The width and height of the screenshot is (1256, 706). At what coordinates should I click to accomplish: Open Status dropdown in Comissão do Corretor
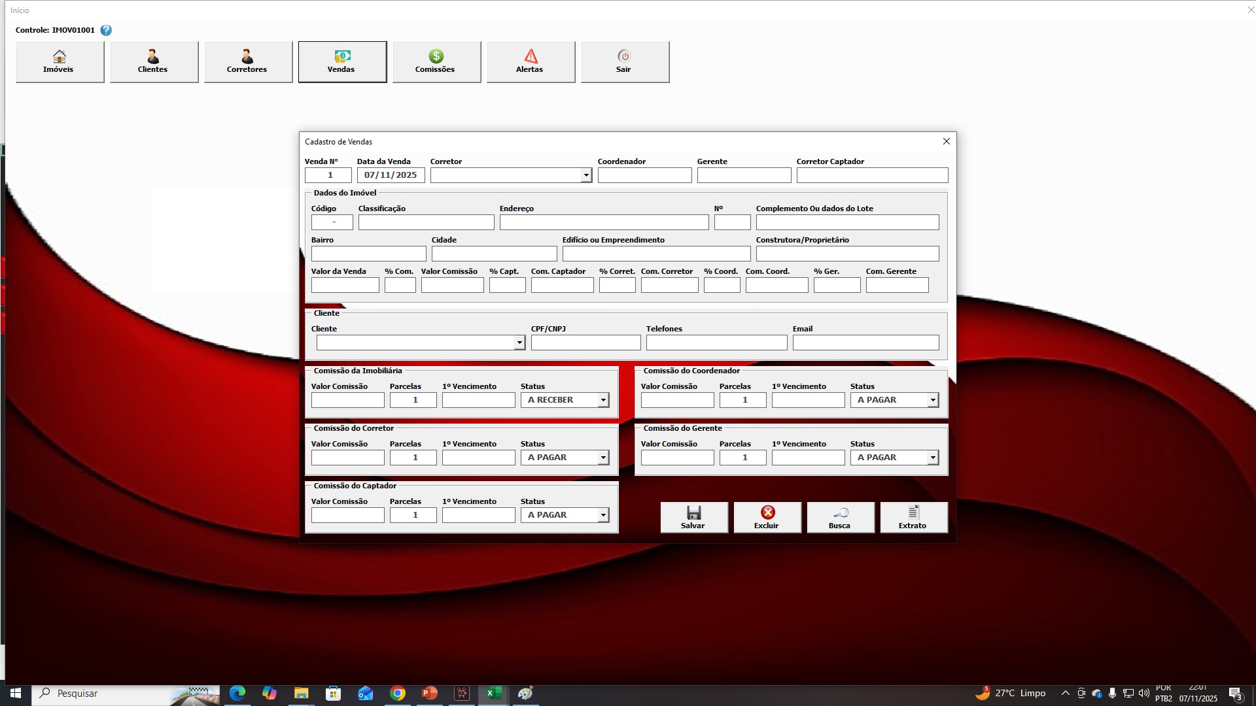coord(602,458)
